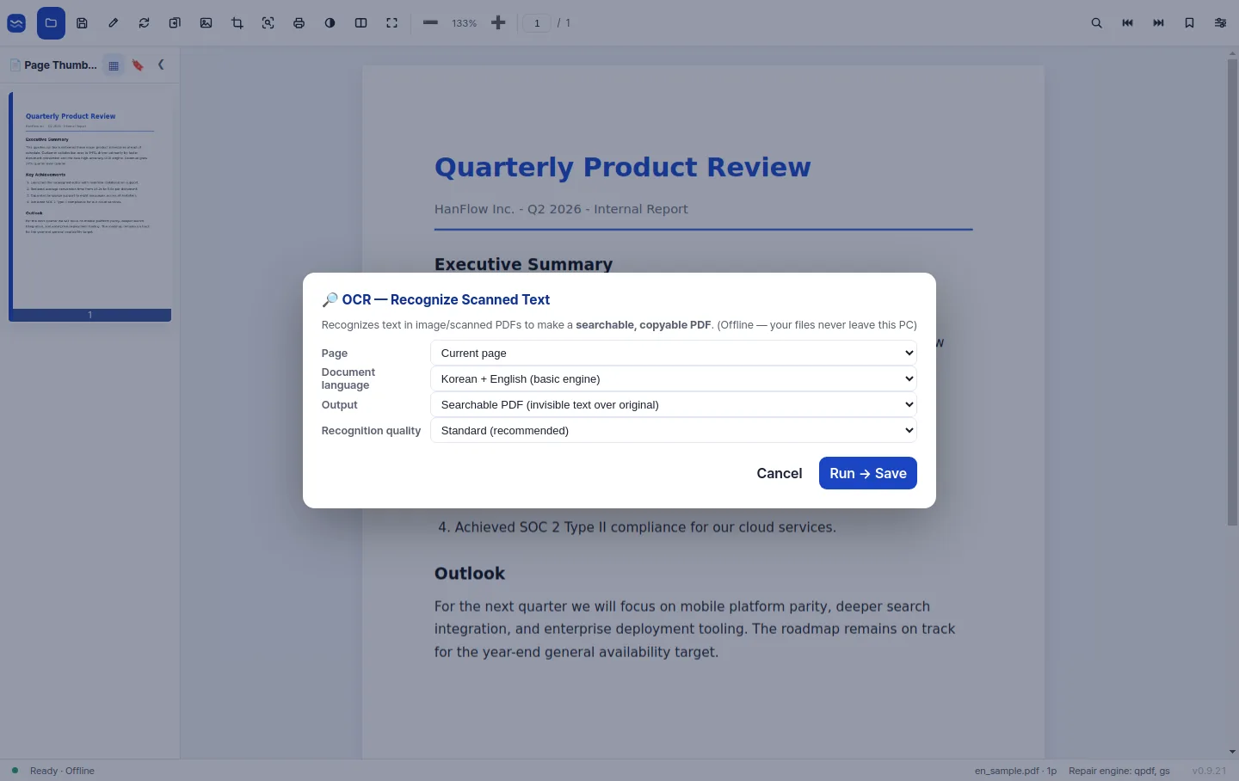
Task: Open the Recognition quality dropdown
Action: click(x=674, y=430)
